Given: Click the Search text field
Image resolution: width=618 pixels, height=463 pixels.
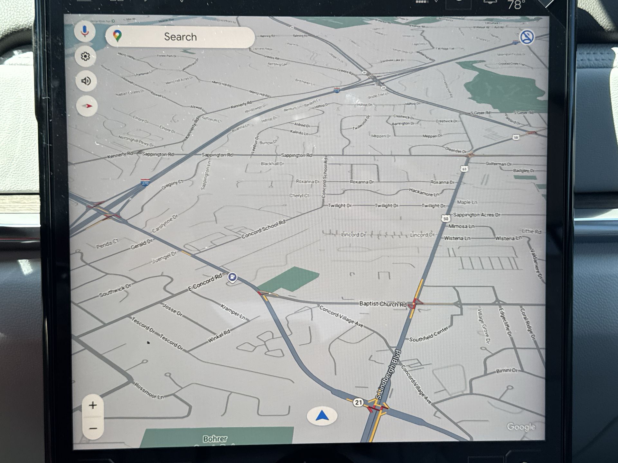Looking at the screenshot, I should tap(180, 37).
